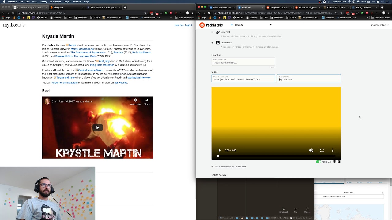392x220 pixels.
Task: Open a new tab in the right Chrome window
Action: point(382,7)
